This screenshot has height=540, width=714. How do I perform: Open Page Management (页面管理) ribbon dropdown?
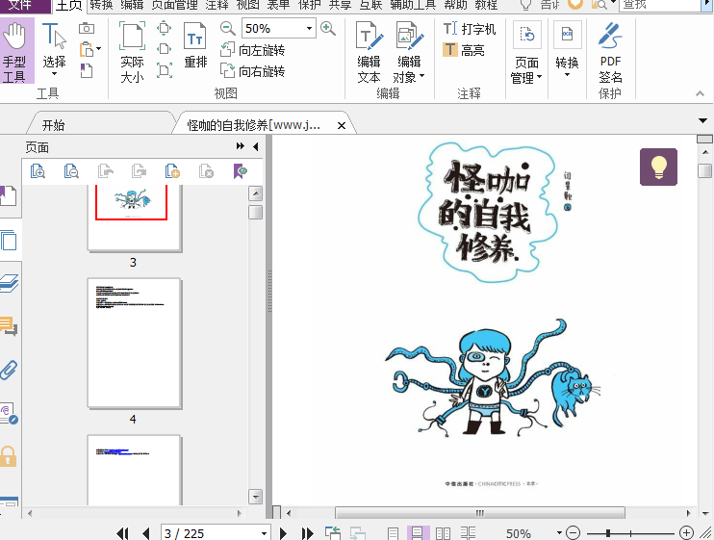tap(526, 54)
